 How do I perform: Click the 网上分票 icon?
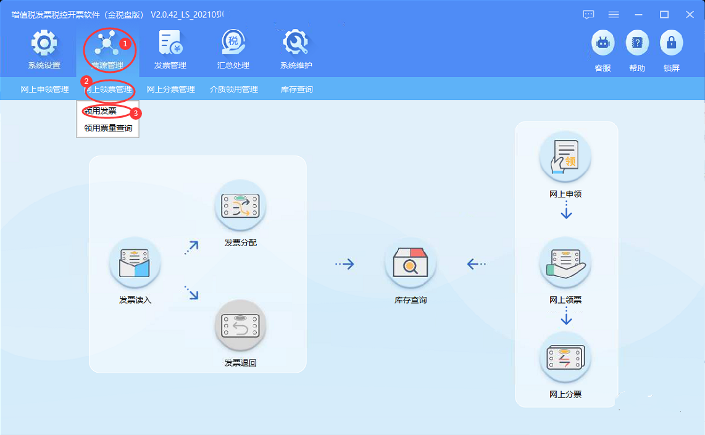(565, 358)
